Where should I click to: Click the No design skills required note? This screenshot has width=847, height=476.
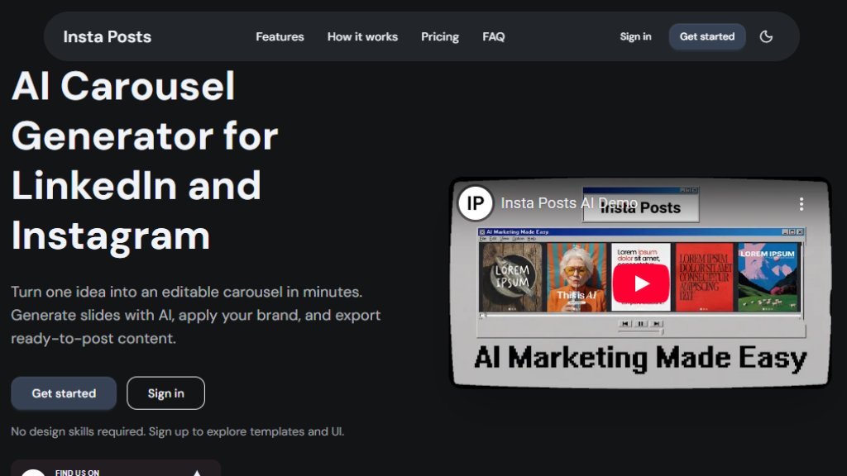point(177,431)
